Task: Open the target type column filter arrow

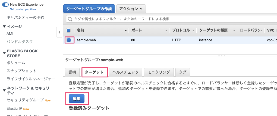Action: pos(234,30)
